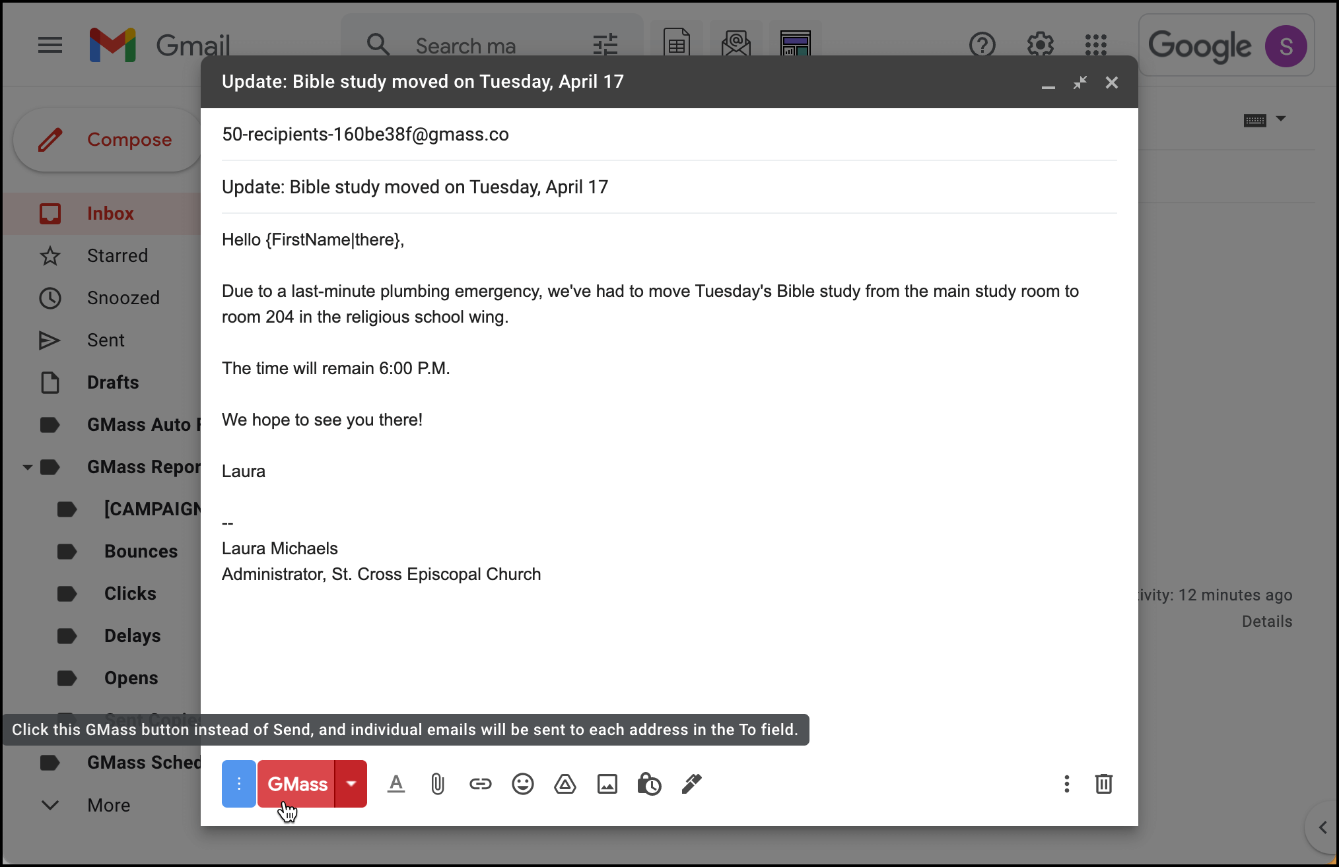Attach files with paperclip icon

click(x=438, y=784)
